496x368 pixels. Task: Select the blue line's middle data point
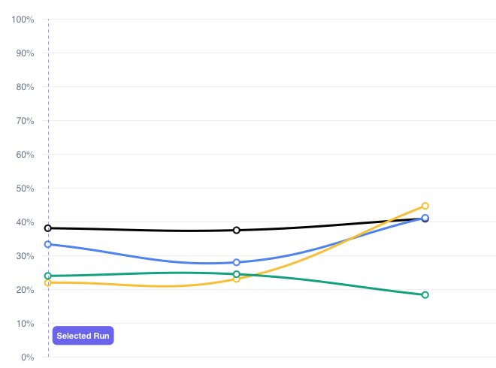(237, 262)
